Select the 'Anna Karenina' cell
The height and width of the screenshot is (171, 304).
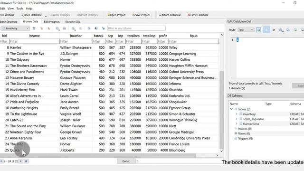pyautogui.click(x=34, y=138)
